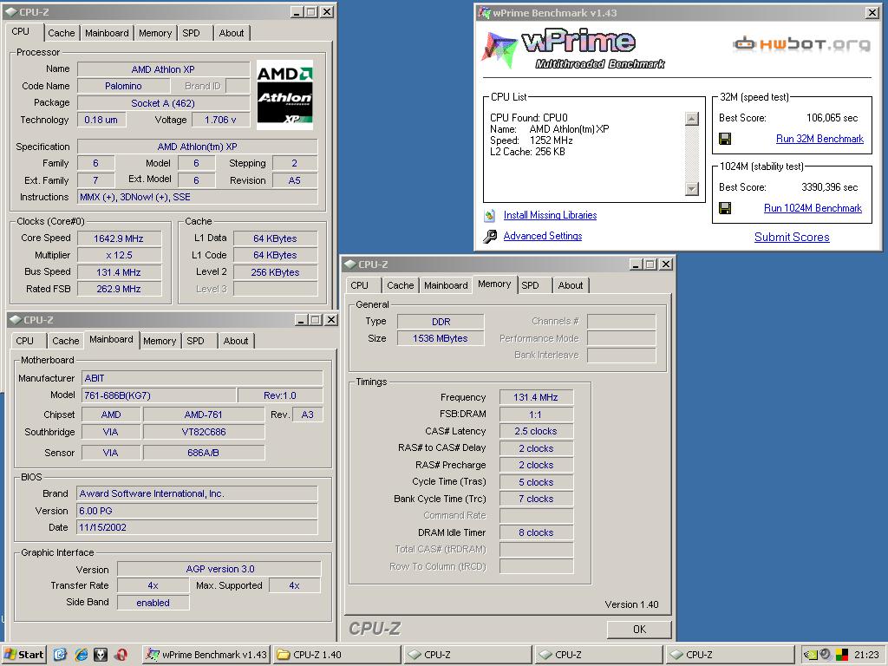
Task: Open Memory tab in Processor CPU-Z window
Action: pos(155,33)
